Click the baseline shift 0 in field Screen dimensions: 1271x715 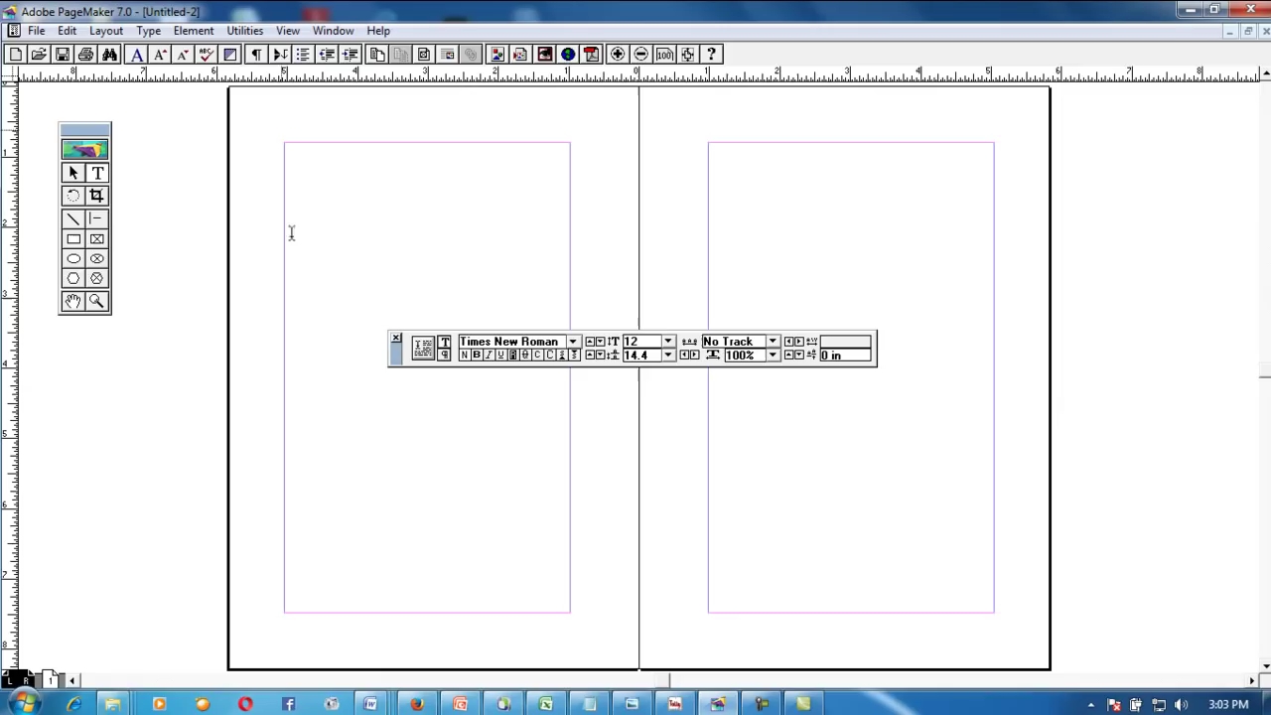tap(845, 355)
